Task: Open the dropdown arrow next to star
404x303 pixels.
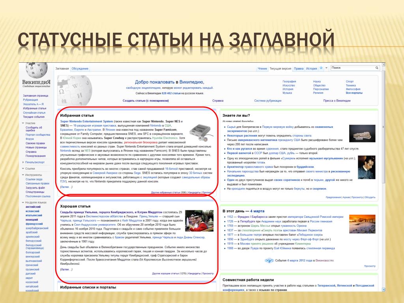Action: (x=326, y=68)
